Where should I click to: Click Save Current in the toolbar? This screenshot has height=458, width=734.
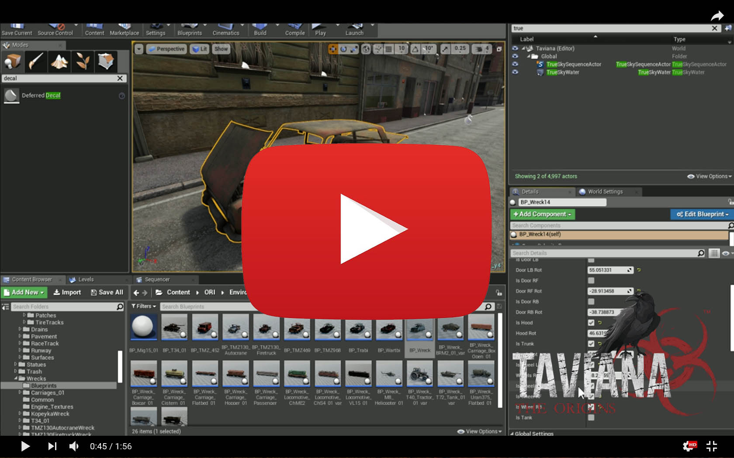pyautogui.click(x=17, y=30)
